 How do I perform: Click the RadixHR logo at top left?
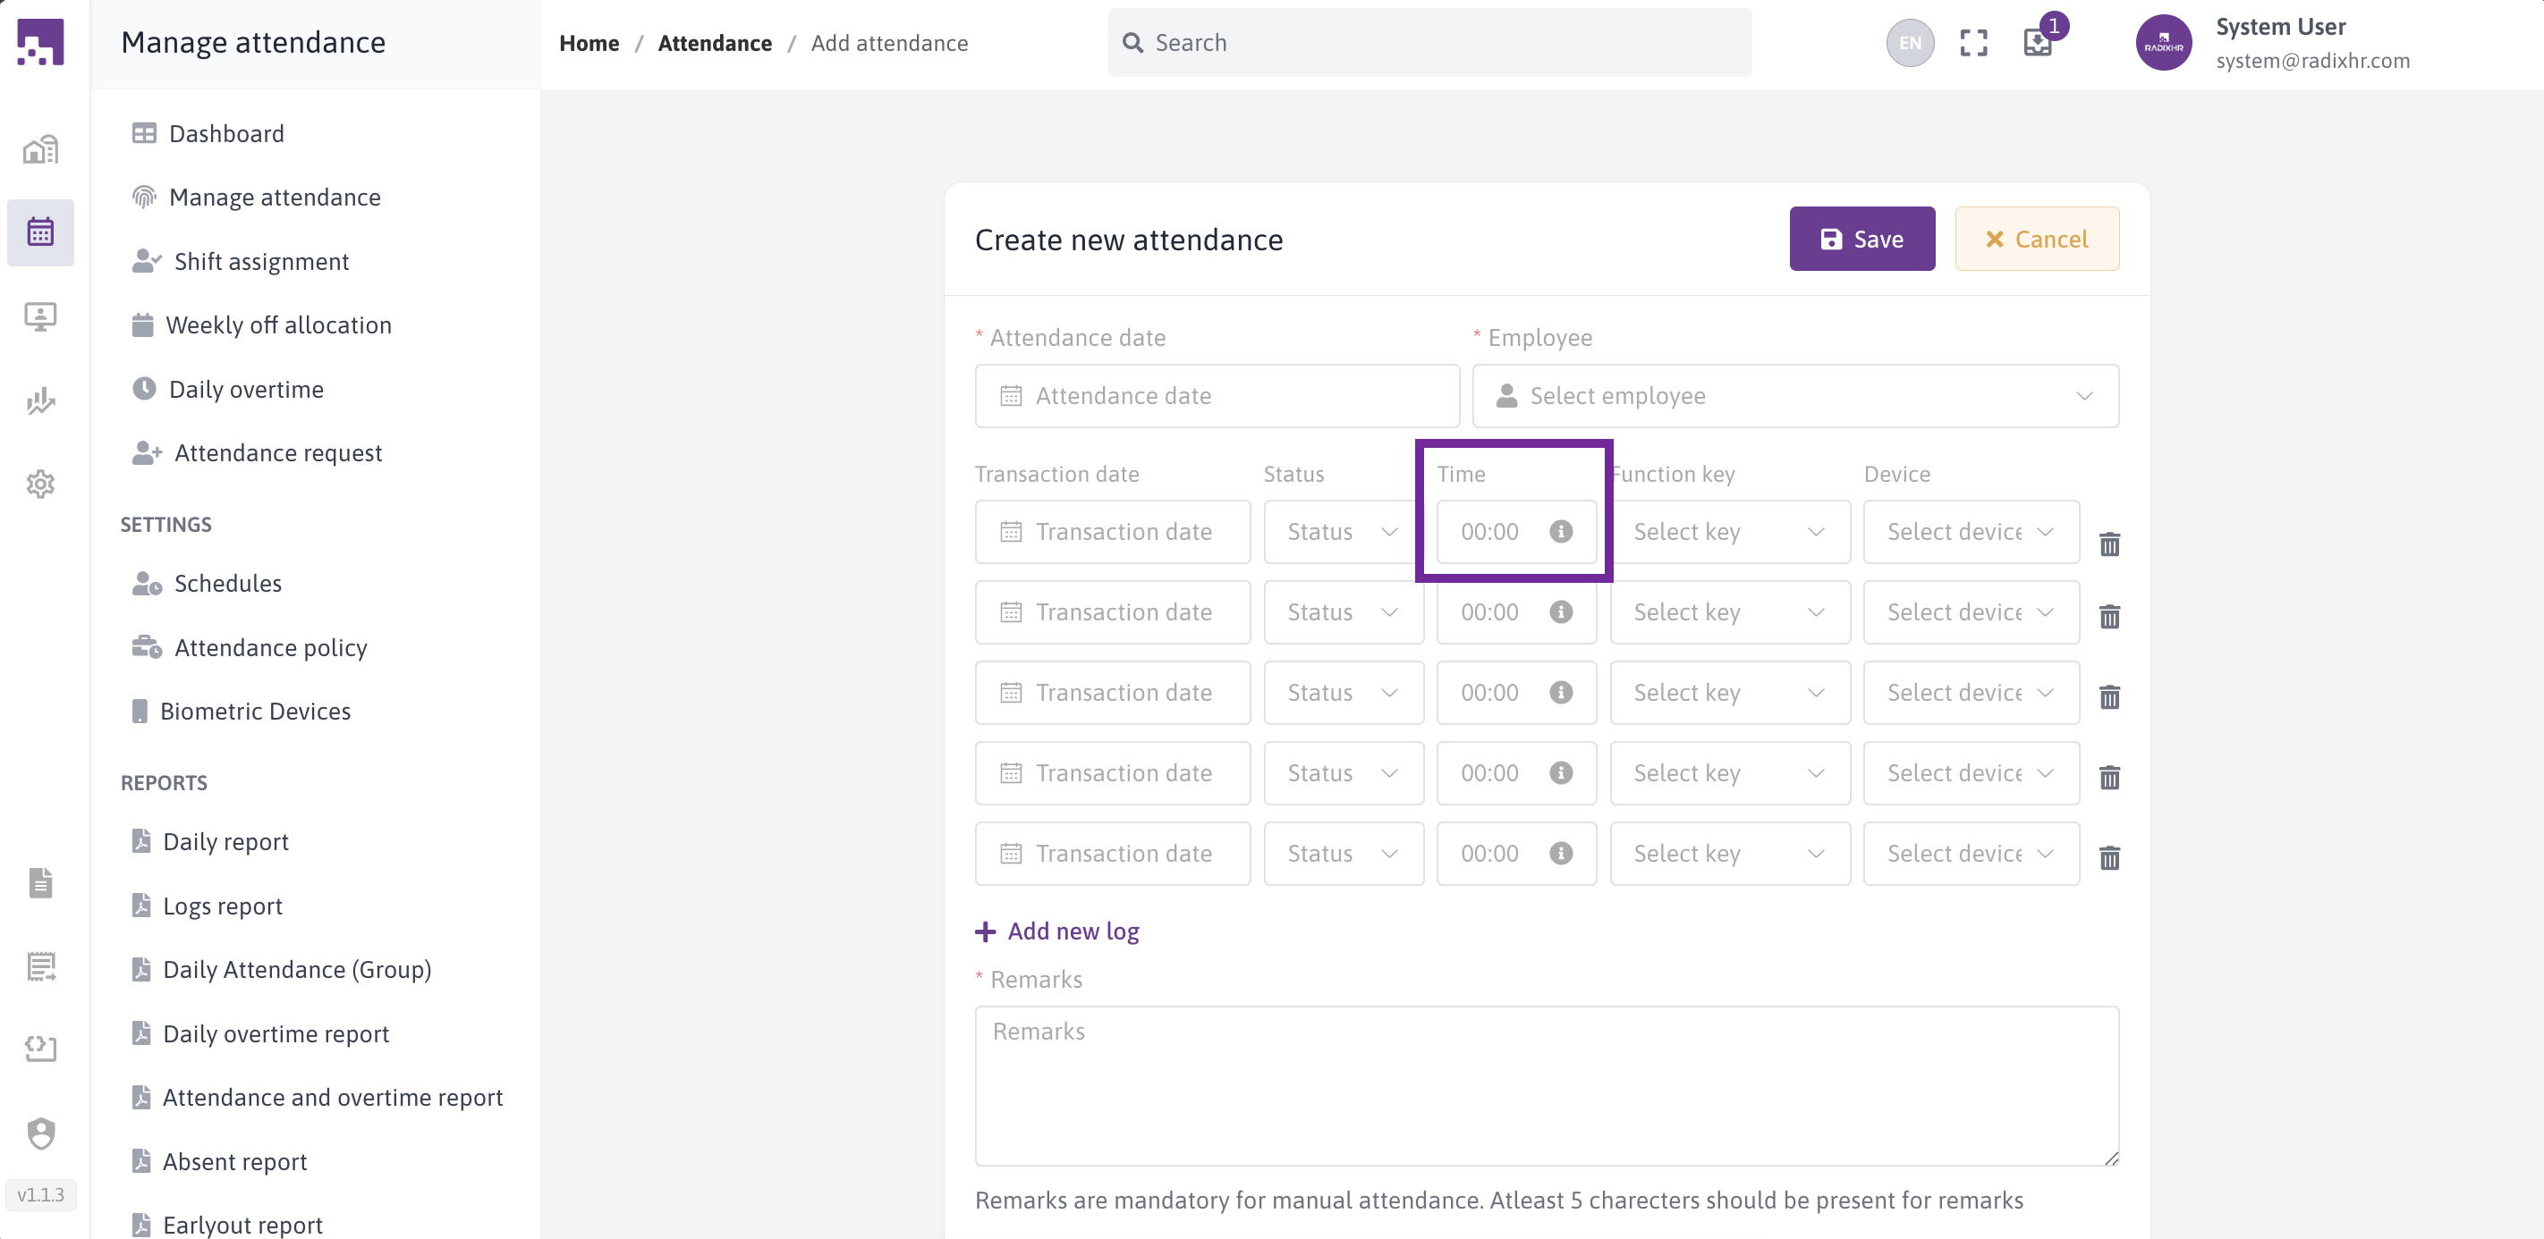[x=40, y=42]
